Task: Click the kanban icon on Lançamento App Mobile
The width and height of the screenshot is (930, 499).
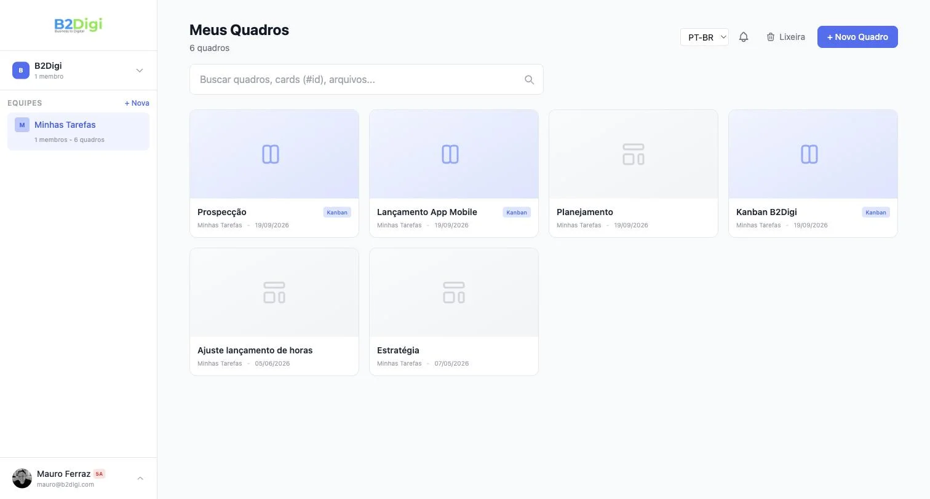Action: coord(450,154)
